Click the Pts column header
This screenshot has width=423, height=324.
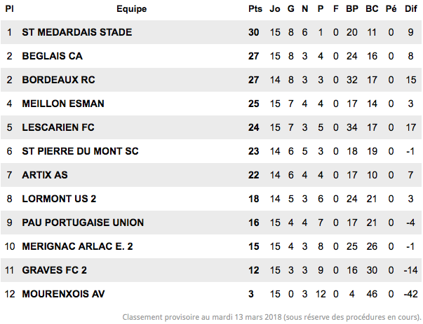click(255, 9)
